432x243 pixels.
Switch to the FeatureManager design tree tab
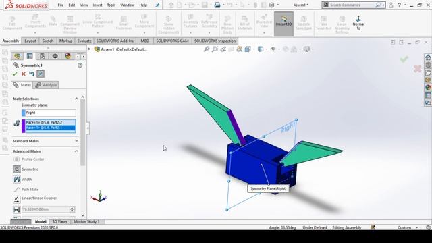tap(18, 56)
